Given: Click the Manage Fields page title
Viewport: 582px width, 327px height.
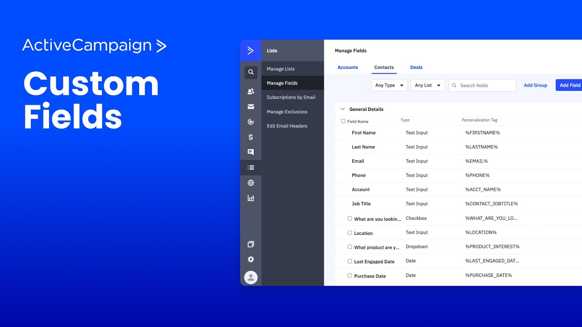Looking at the screenshot, I should (x=351, y=51).
